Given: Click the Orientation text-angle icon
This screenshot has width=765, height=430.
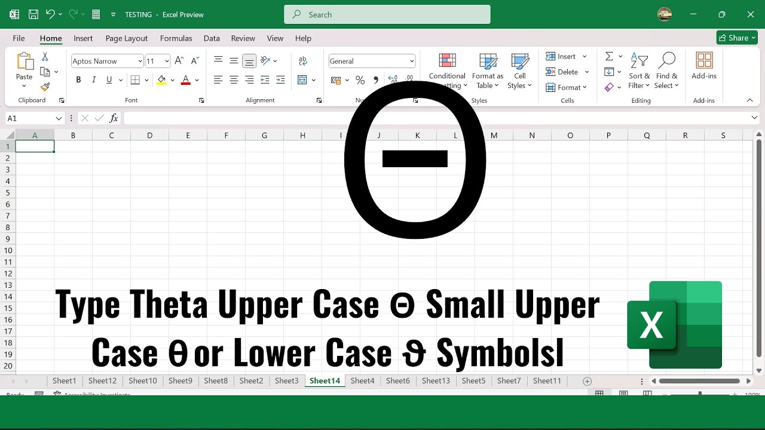Looking at the screenshot, I should [x=265, y=61].
